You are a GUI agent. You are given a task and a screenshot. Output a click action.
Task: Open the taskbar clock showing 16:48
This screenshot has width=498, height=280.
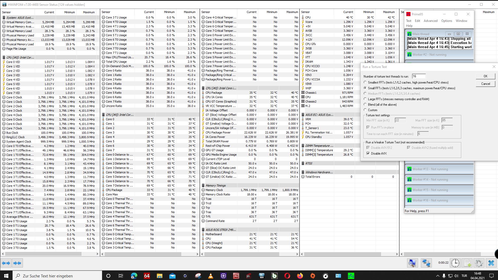477,276
